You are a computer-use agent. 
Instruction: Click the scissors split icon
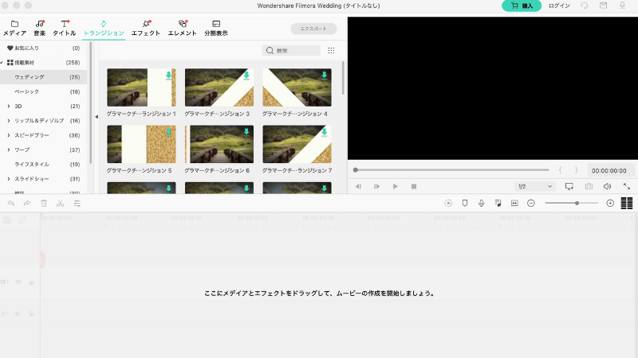pyautogui.click(x=61, y=204)
